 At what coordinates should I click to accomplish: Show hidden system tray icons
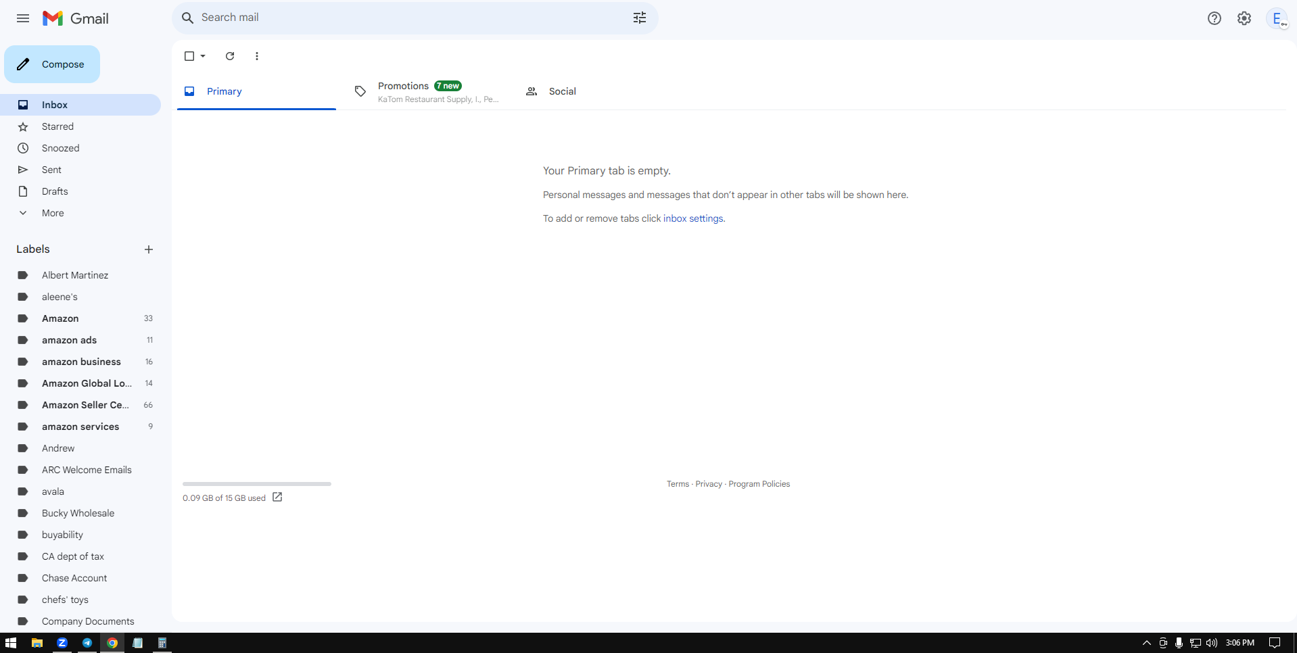coord(1147,643)
